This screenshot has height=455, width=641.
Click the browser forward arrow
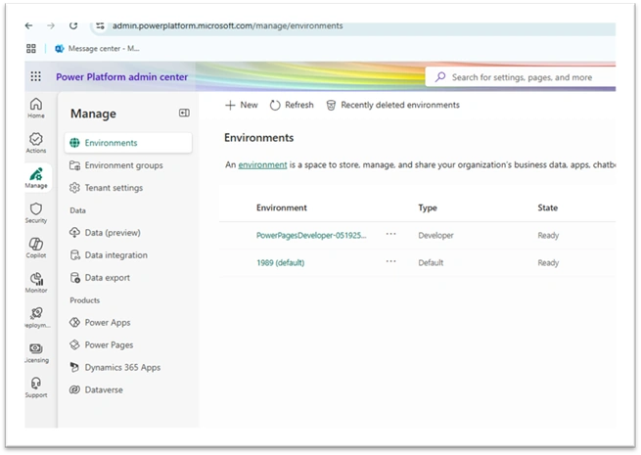(x=51, y=25)
